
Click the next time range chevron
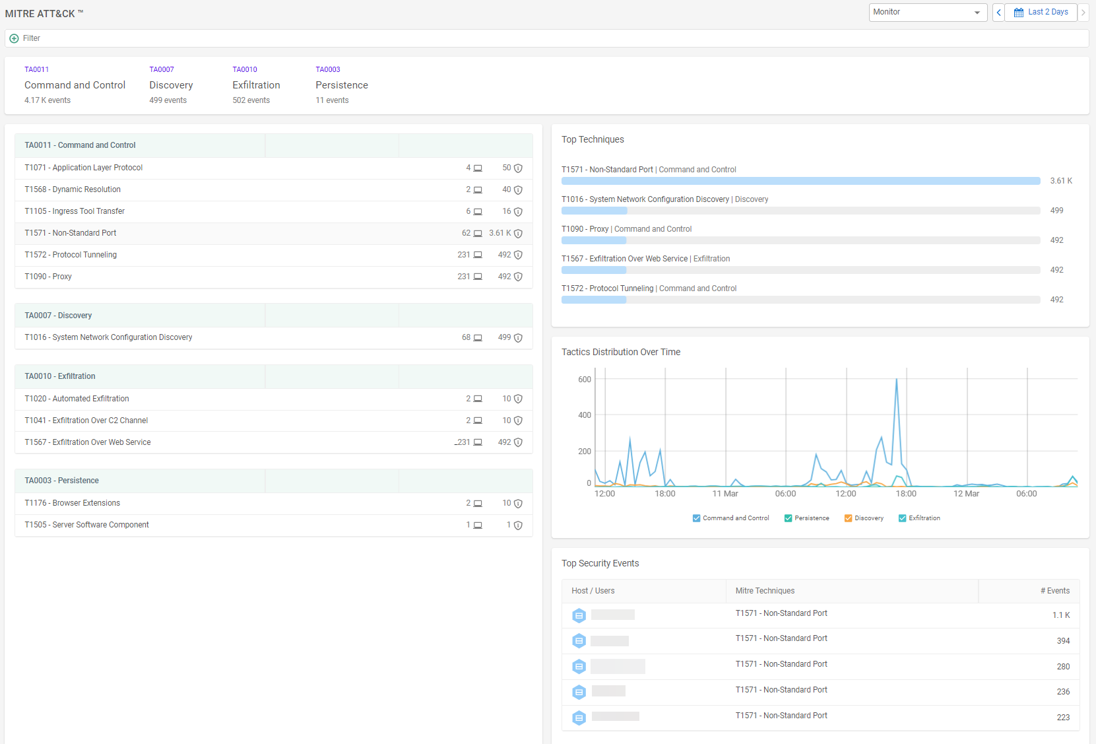(x=1085, y=12)
